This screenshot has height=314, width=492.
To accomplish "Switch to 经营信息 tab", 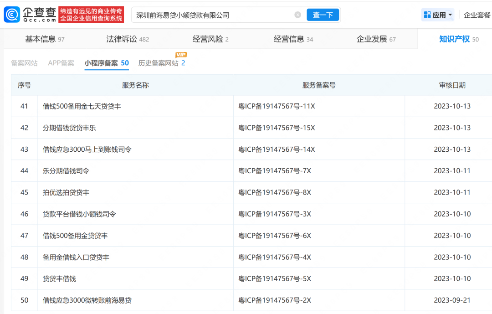I will [293, 39].
